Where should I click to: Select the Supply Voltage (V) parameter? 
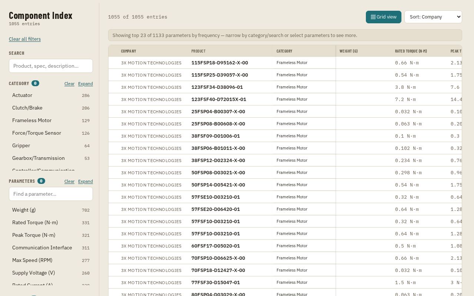pos(51,273)
